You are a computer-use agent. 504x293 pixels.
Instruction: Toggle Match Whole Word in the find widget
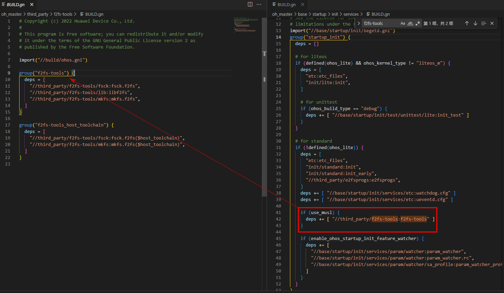(x=410, y=23)
